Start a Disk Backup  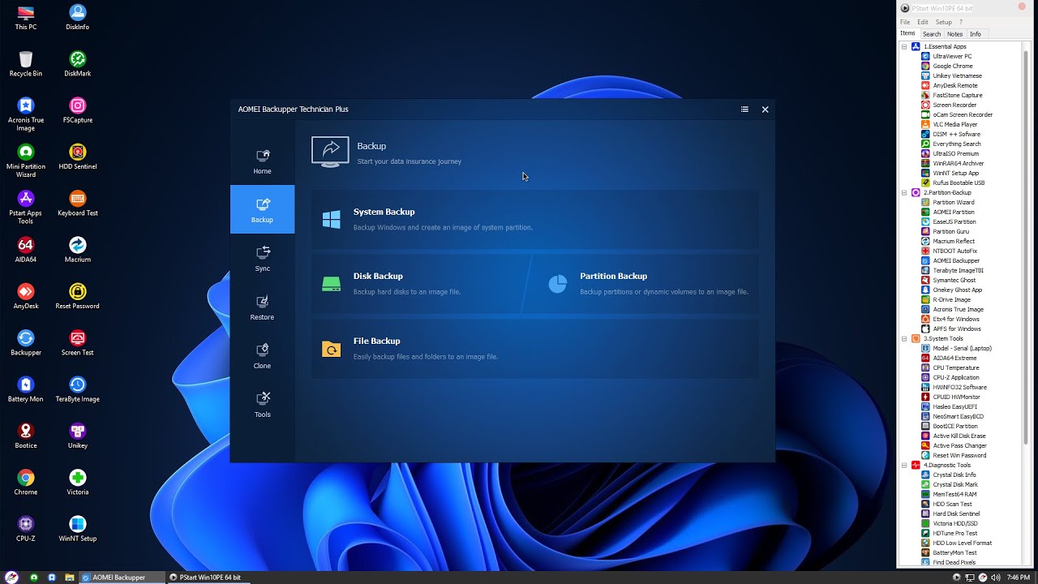[x=378, y=283]
